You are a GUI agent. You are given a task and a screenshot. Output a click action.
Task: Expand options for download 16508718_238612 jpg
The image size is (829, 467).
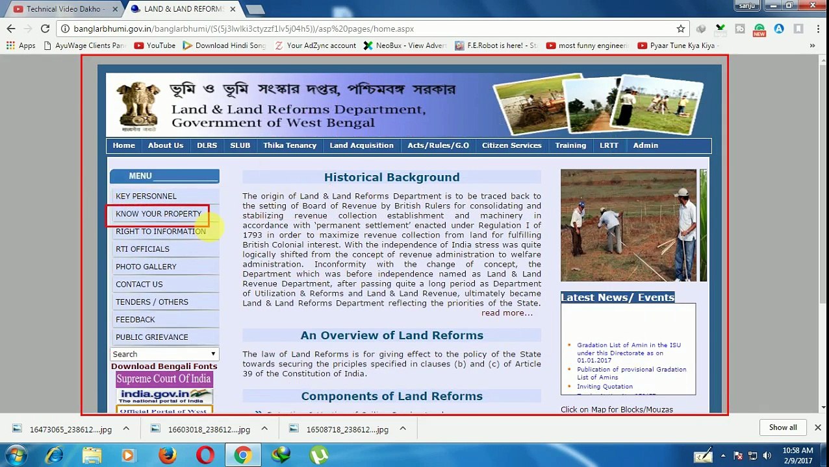(403, 429)
